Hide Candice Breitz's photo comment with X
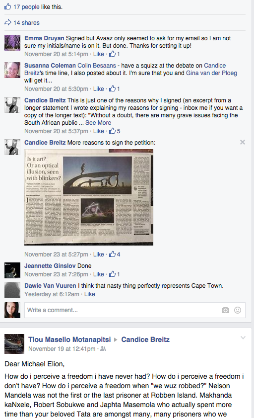Viewport: 254px width, 418px height. [242, 142]
